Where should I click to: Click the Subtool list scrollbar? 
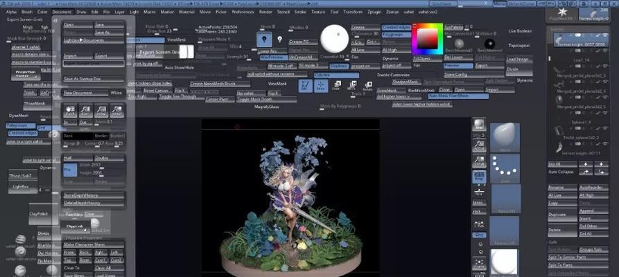point(550,59)
